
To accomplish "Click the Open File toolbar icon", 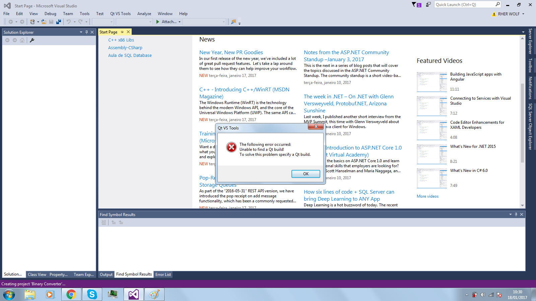I will pos(44,22).
